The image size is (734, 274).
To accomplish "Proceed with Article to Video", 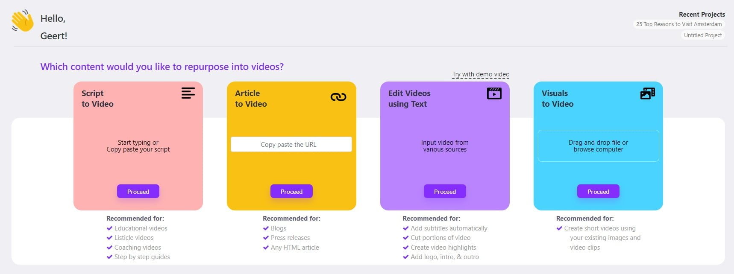I will point(291,191).
